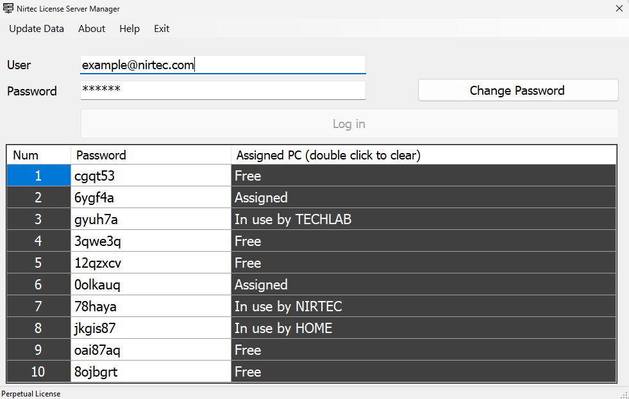Focus the Password input field
The image size is (629, 399).
222,90
